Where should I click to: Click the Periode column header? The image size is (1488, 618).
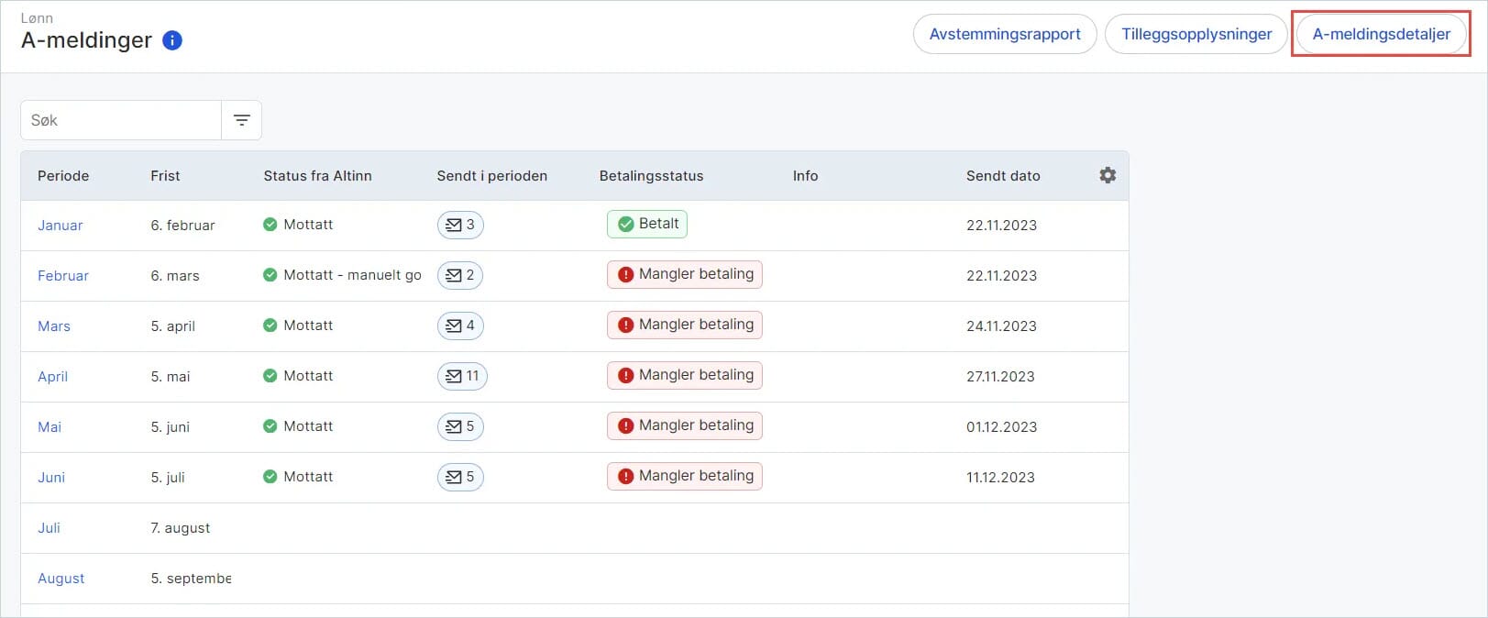pyautogui.click(x=63, y=176)
